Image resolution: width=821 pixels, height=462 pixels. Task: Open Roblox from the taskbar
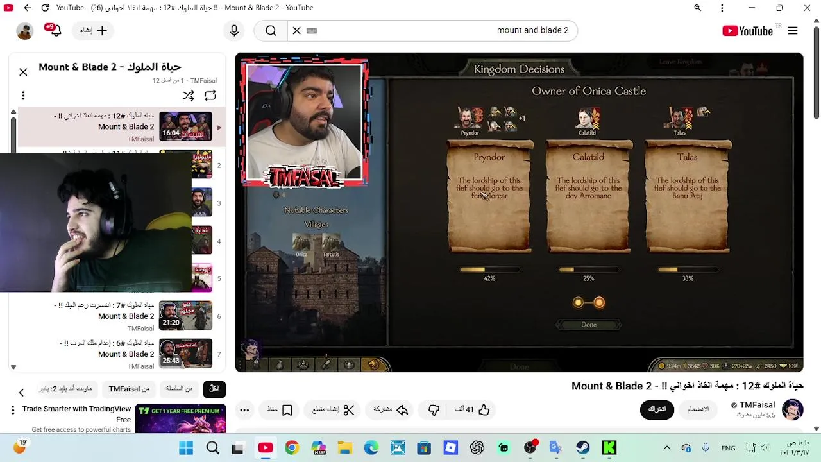450,448
